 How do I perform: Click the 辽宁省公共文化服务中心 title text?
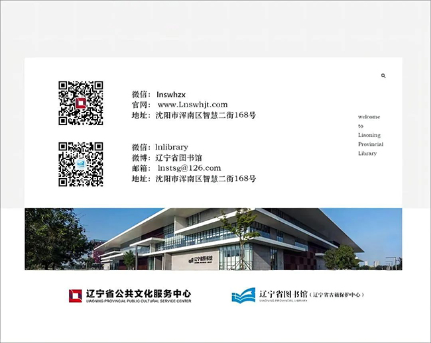[139, 294]
